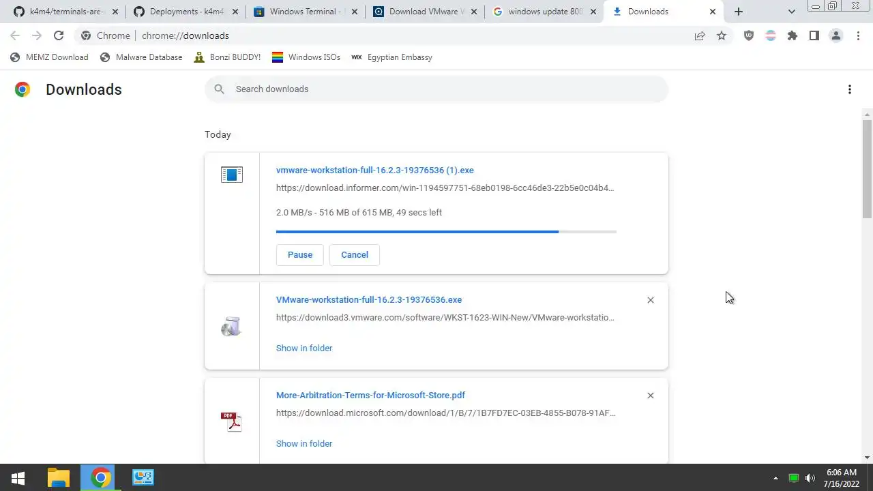Click the download3.vmware.com URL
Screen dimensions: 873x491
(445, 318)
